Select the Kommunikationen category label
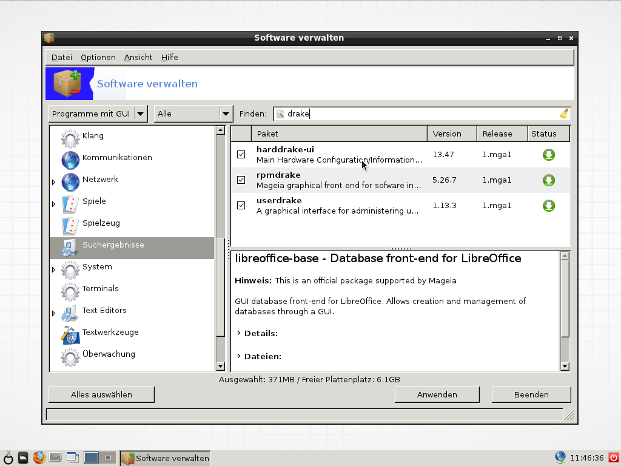Image resolution: width=621 pixels, height=466 pixels. [117, 157]
